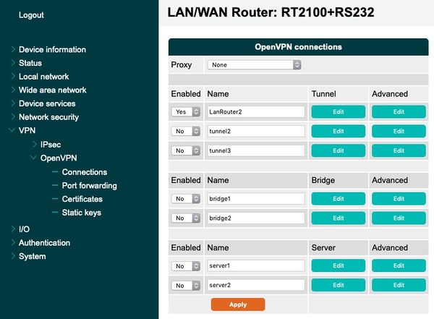This screenshot has height=319, width=434.
Task: Expand the System menu chevron
Action: click(13, 256)
